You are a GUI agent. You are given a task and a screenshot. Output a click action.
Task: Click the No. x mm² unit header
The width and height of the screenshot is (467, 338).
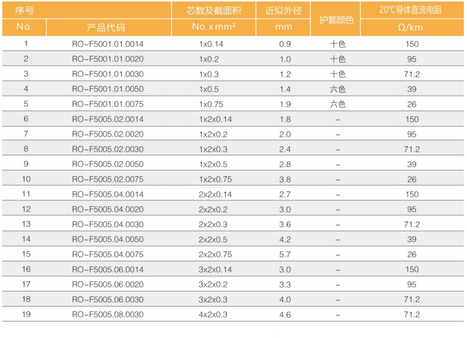click(x=214, y=27)
